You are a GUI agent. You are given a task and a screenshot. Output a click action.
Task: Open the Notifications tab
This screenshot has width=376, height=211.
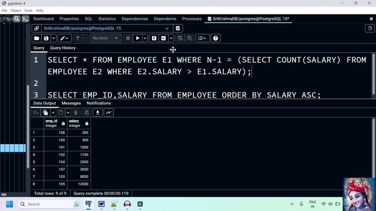point(99,103)
